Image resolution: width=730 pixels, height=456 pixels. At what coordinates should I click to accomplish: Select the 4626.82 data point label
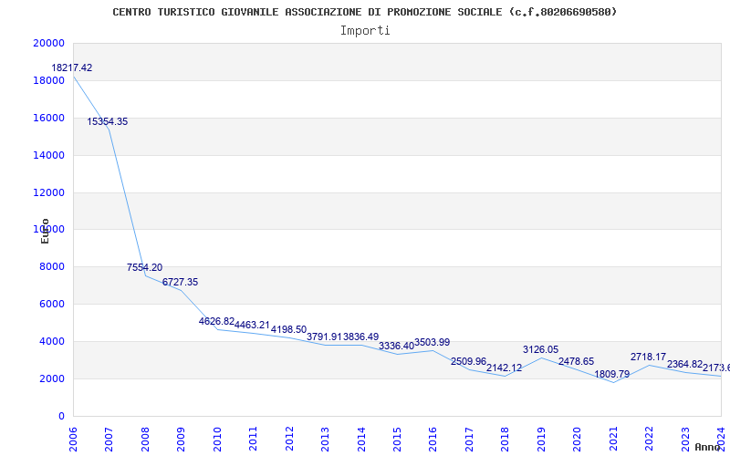pos(216,322)
